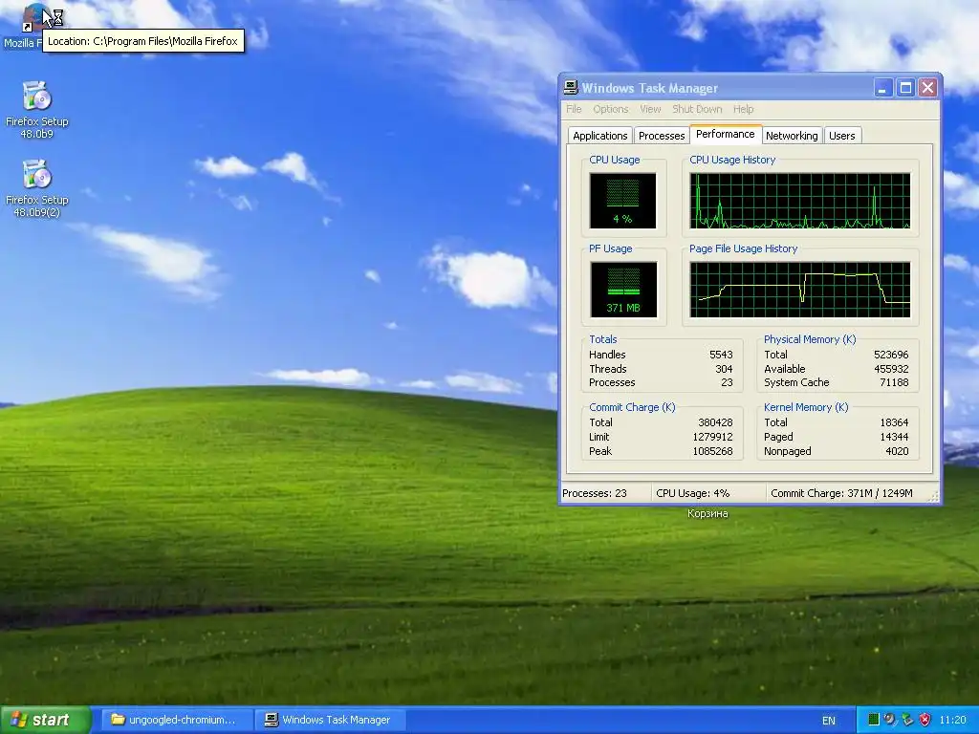Click the Handles value 5543
This screenshot has width=979, height=734.
pyautogui.click(x=721, y=355)
